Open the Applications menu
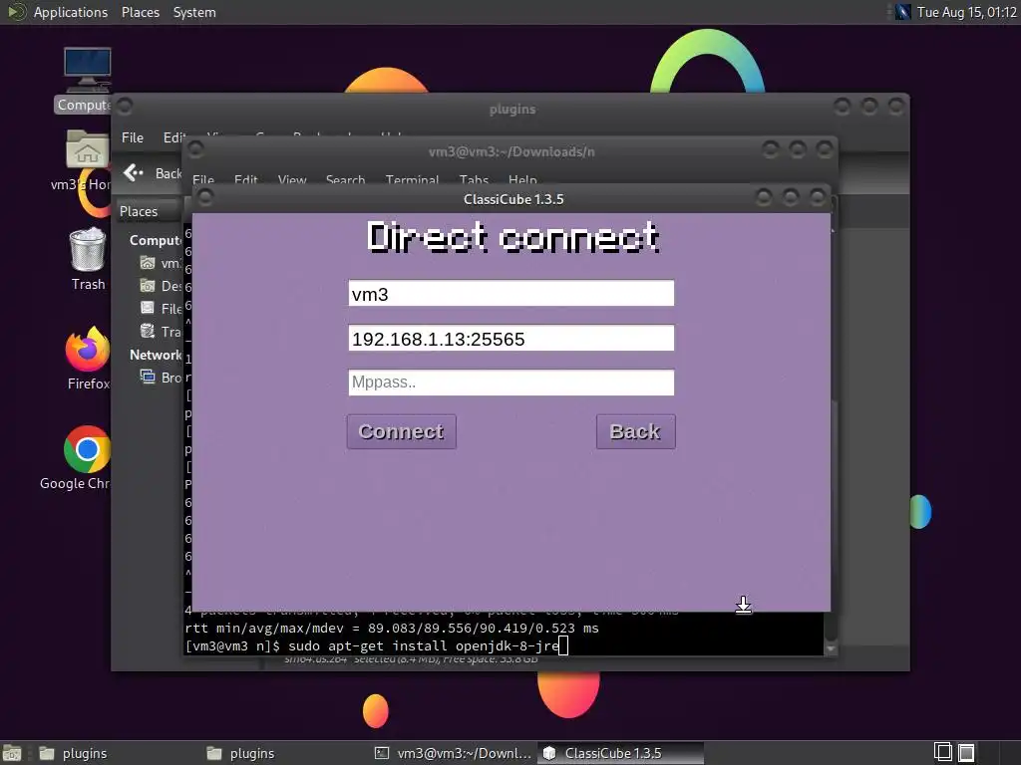Viewport: 1021px width, 765px height. pos(71,12)
